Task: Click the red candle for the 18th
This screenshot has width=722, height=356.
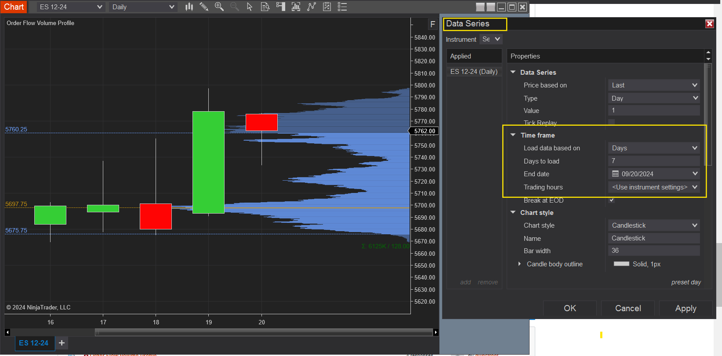Action: [156, 216]
